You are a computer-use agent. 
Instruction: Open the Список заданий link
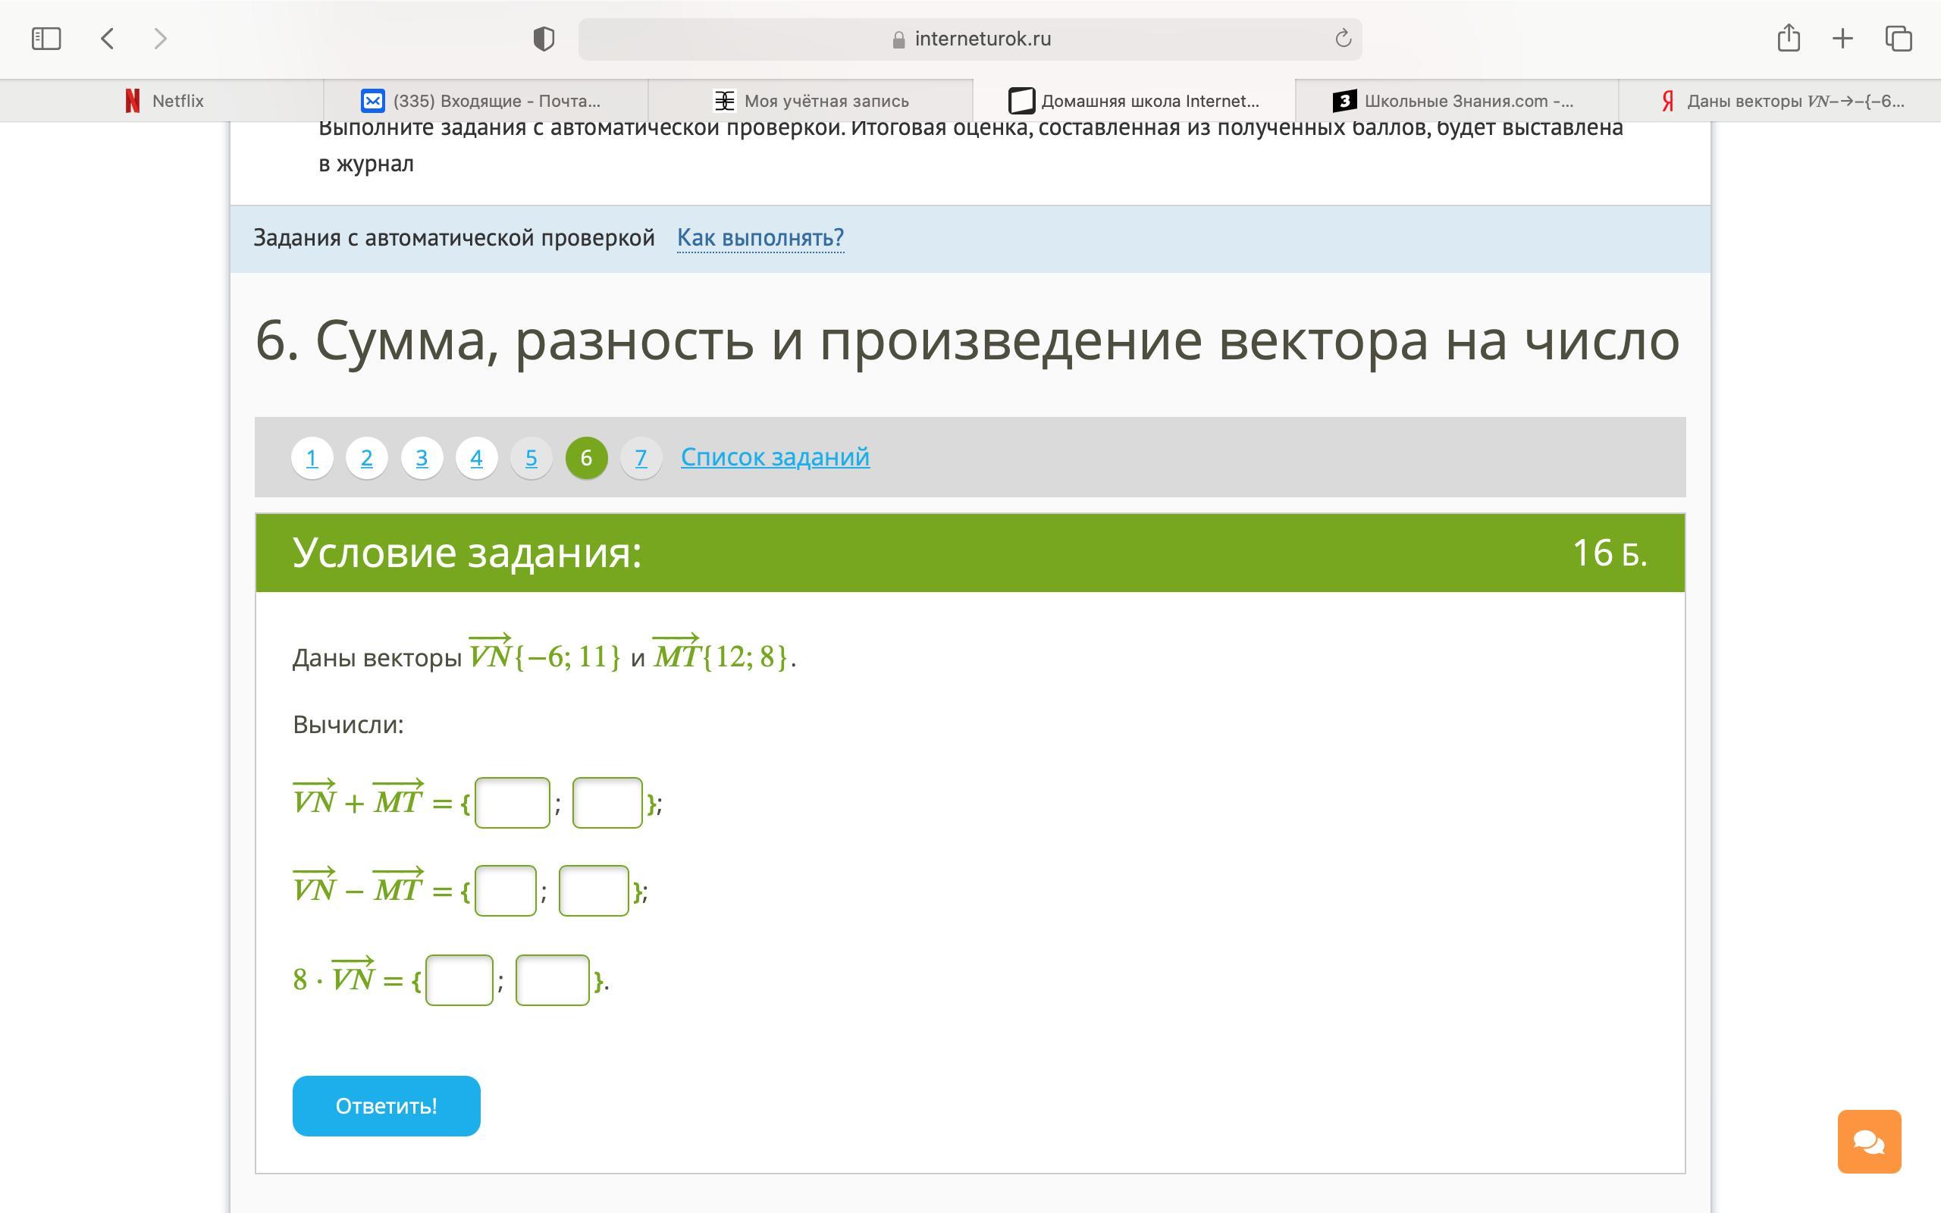pos(775,457)
